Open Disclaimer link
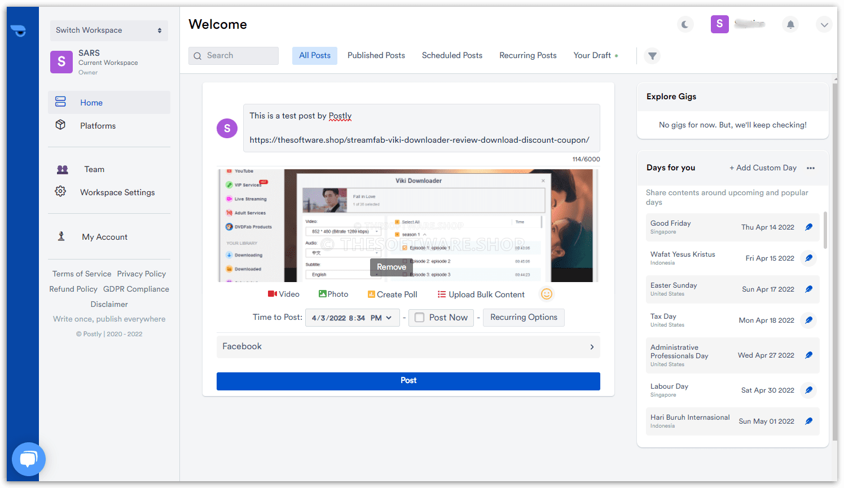Screen dimensions: 844x488 coord(109,304)
